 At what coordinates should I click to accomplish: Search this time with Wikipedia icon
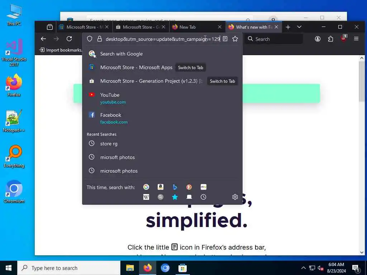click(x=146, y=197)
